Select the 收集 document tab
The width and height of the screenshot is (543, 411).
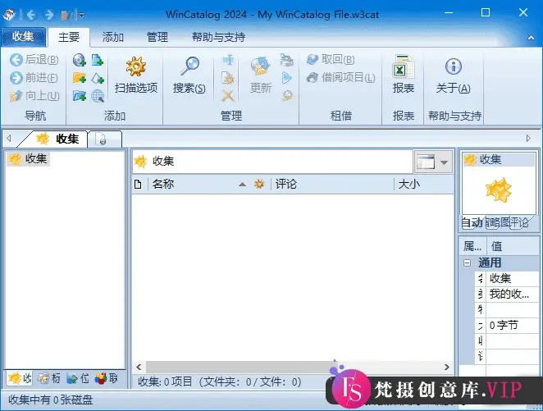click(x=57, y=139)
